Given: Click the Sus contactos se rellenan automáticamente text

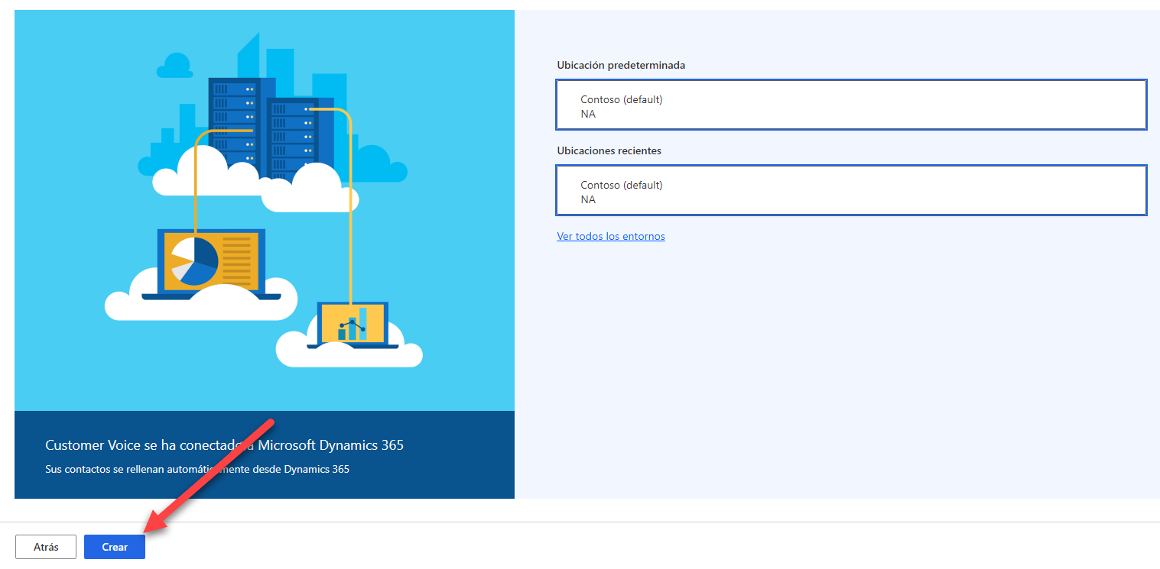Looking at the screenshot, I should [x=197, y=469].
